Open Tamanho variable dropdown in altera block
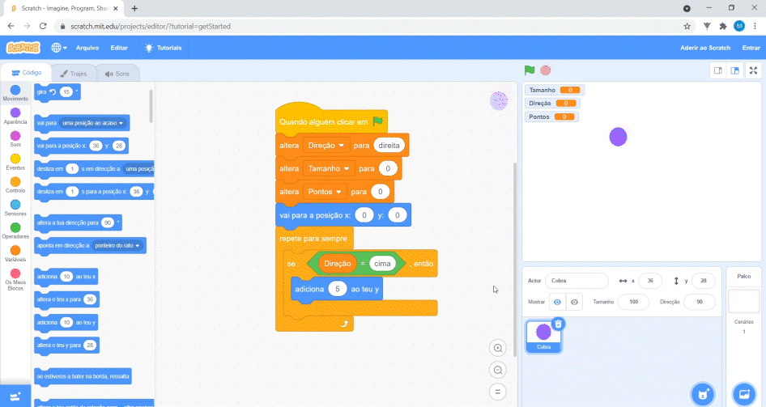The width and height of the screenshot is (766, 407). tap(328, 168)
